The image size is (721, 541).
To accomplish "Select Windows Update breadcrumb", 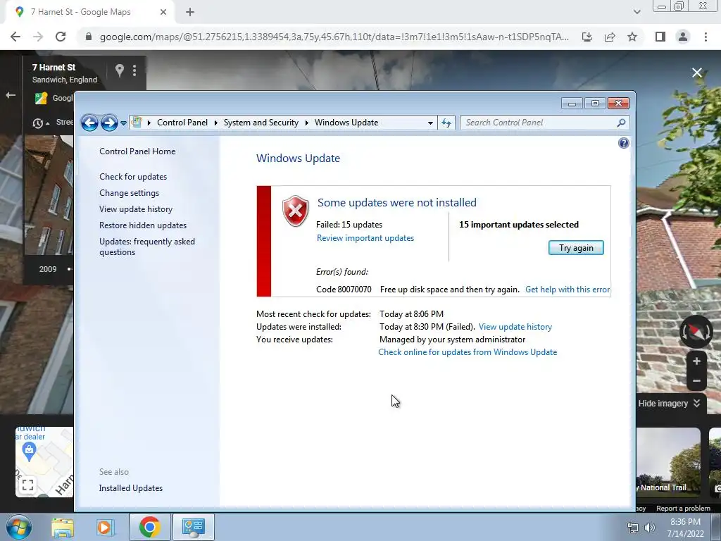I will click(346, 123).
